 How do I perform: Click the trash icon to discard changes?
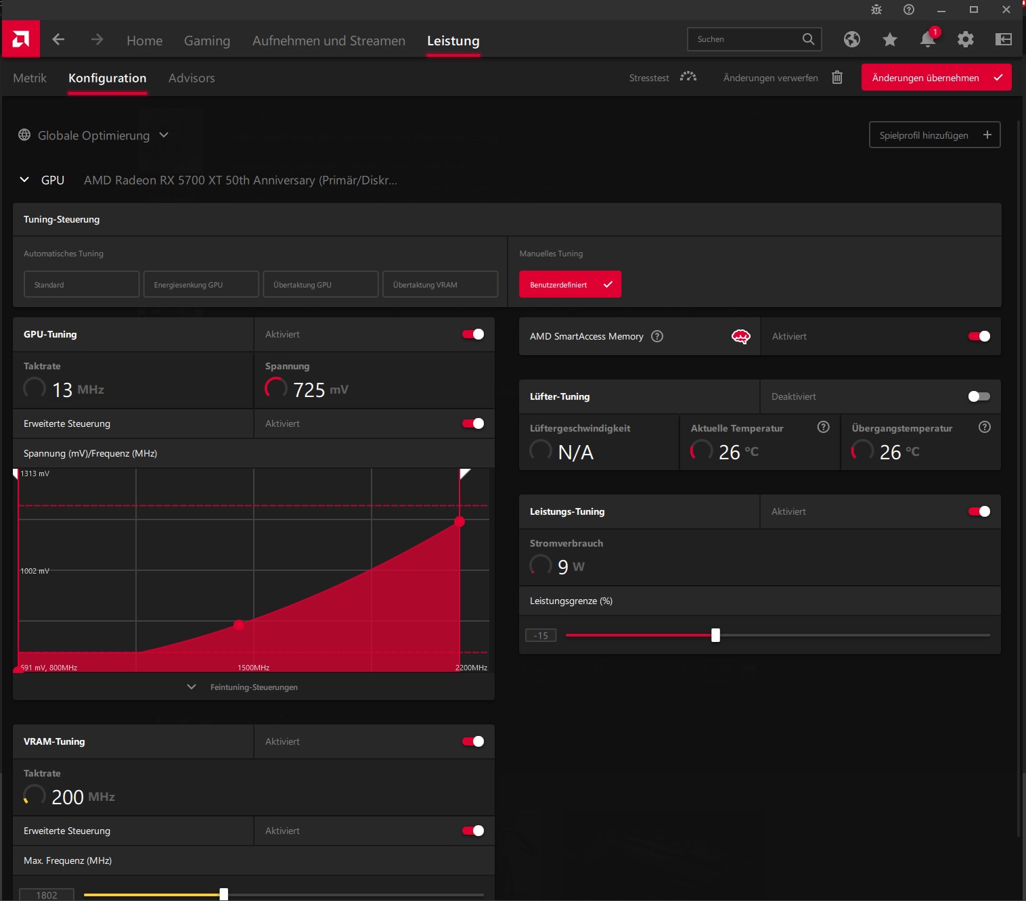(837, 77)
